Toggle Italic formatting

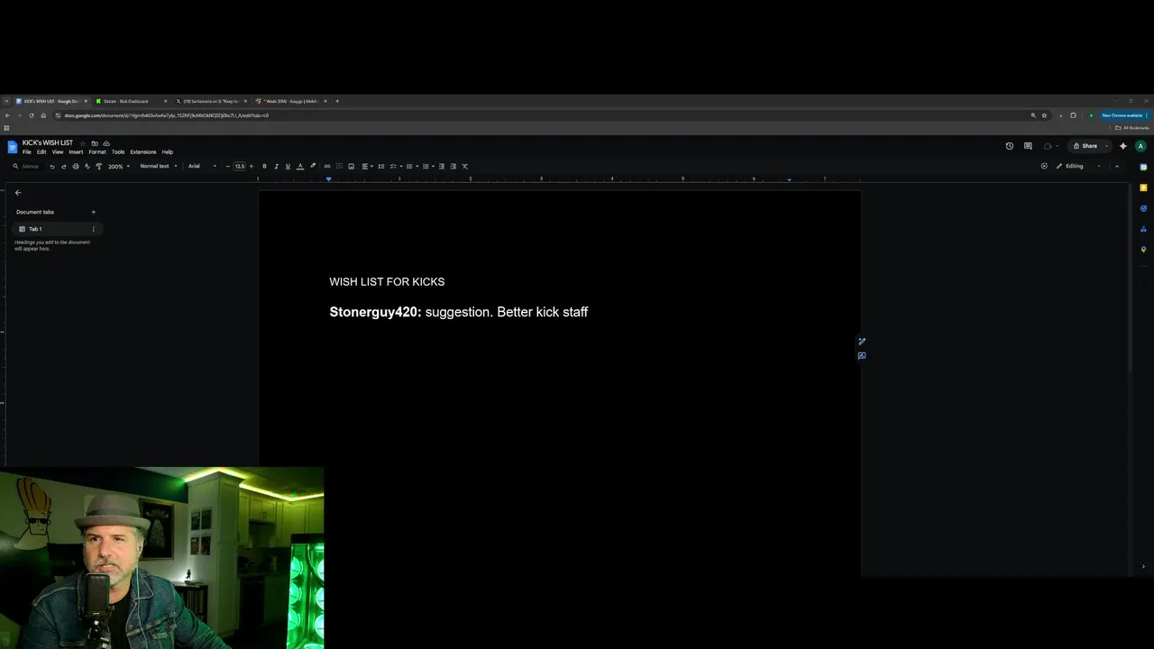click(276, 166)
